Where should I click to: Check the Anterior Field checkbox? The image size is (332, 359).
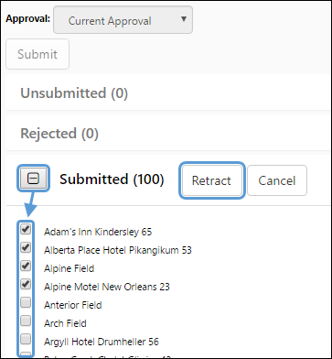coord(26,302)
